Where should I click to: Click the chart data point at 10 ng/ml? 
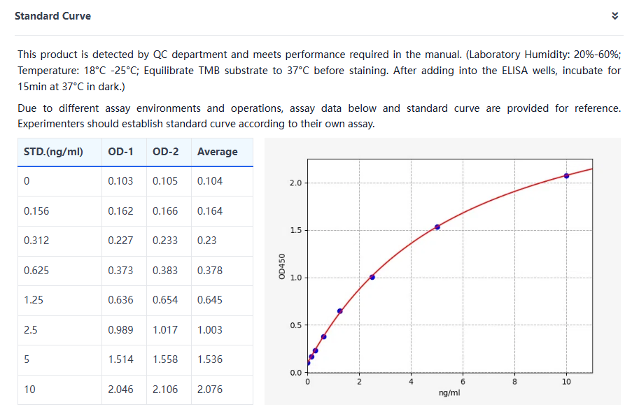[566, 176]
